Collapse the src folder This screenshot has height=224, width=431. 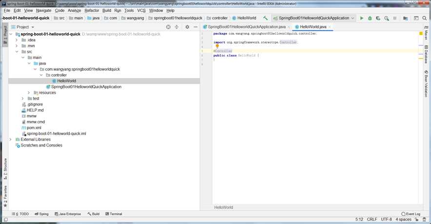pos(17,52)
